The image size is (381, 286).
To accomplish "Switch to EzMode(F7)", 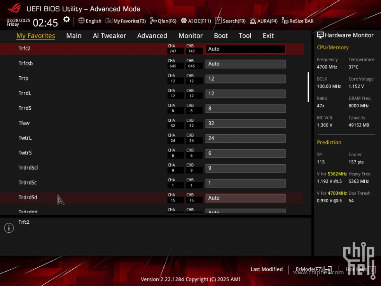I will 313,269.
